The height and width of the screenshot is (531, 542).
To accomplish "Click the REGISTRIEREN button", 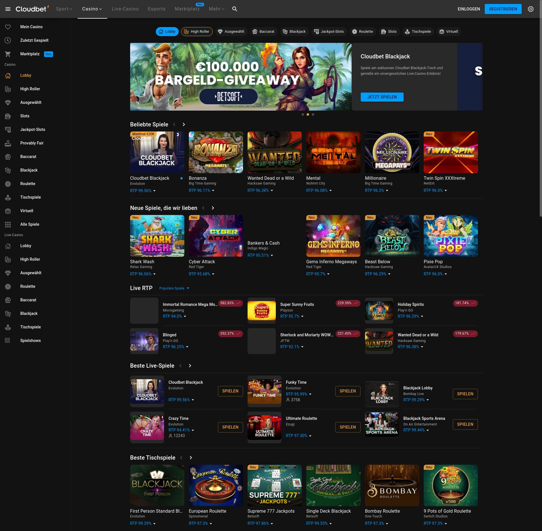I will 503,9.
